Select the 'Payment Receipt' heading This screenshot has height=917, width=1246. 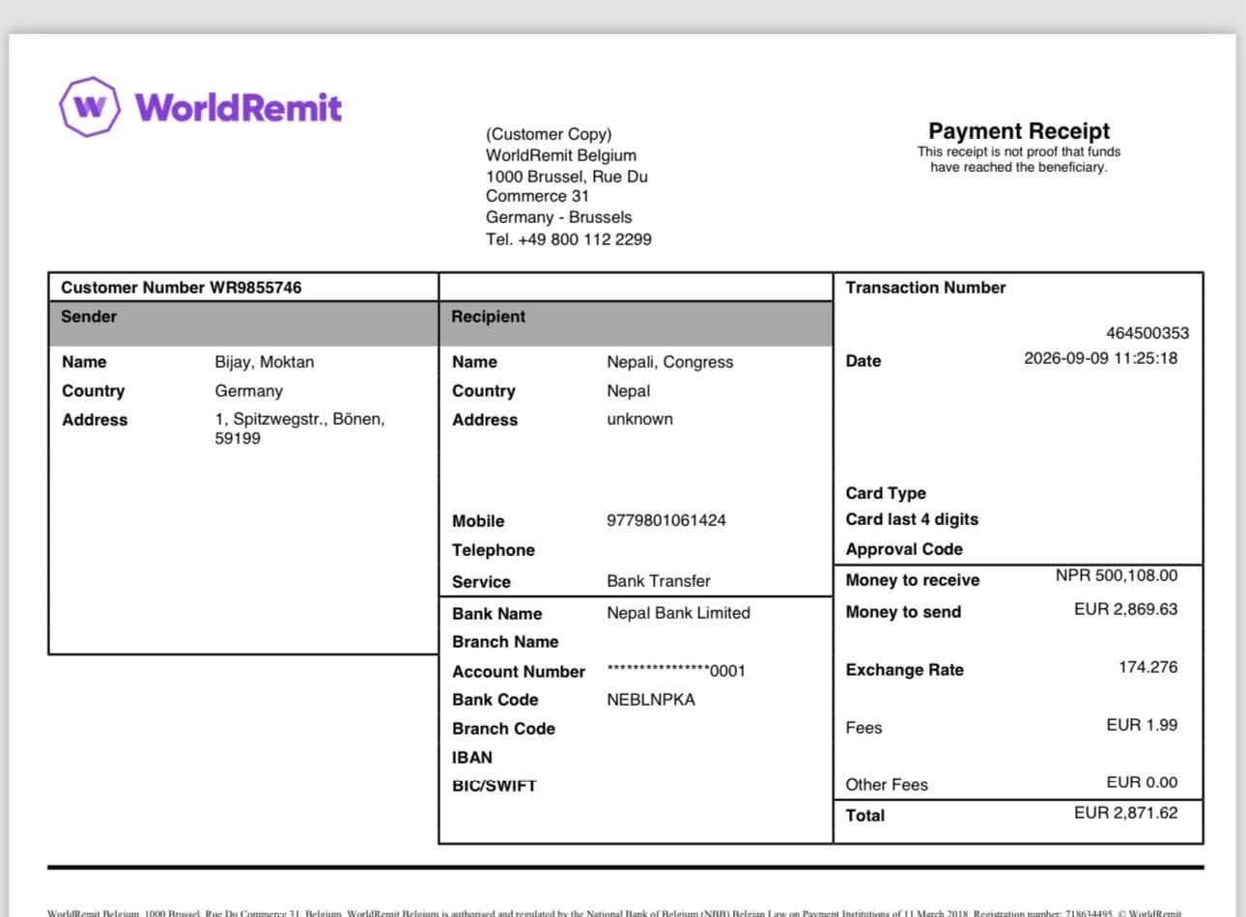coord(1019,131)
